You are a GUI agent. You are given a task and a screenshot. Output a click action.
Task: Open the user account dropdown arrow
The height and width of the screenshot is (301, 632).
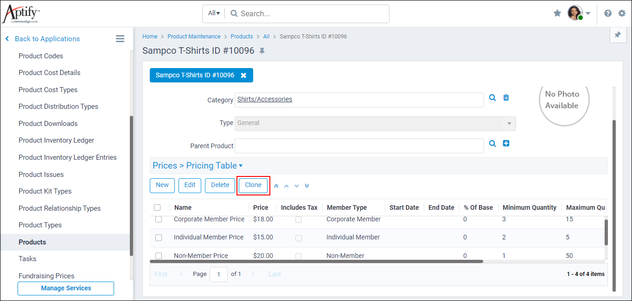point(588,13)
